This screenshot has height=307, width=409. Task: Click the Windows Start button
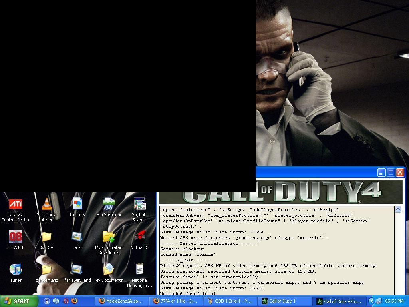coord(18,301)
